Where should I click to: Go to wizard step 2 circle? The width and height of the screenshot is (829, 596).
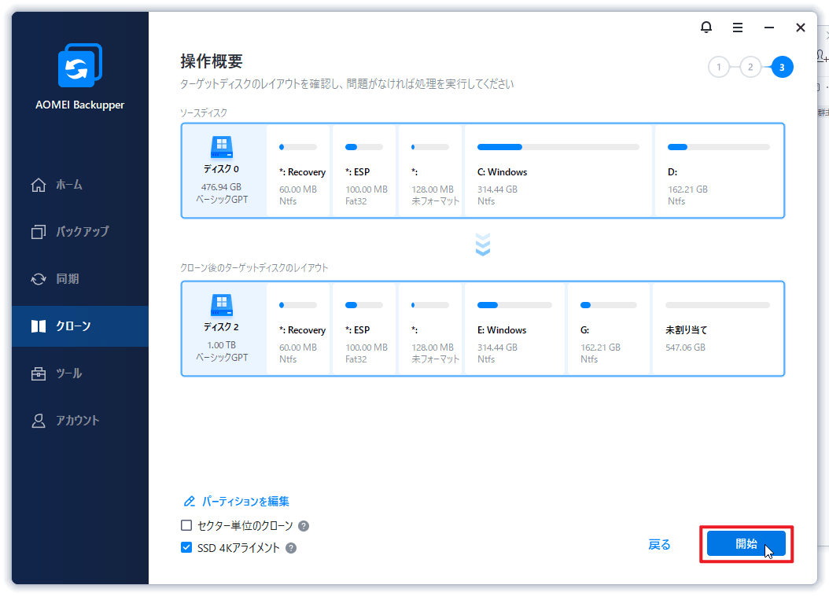point(750,67)
